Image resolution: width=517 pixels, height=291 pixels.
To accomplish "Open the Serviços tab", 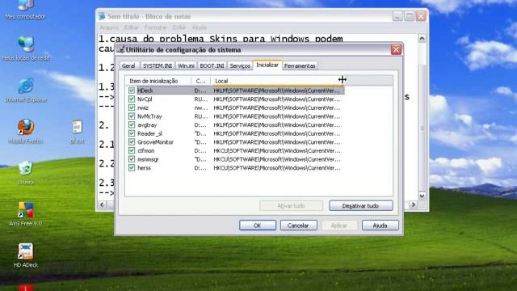I will coord(240,65).
